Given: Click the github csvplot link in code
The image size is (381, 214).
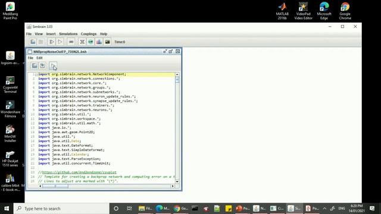Looking at the screenshot, I should pyautogui.click(x=79, y=172).
